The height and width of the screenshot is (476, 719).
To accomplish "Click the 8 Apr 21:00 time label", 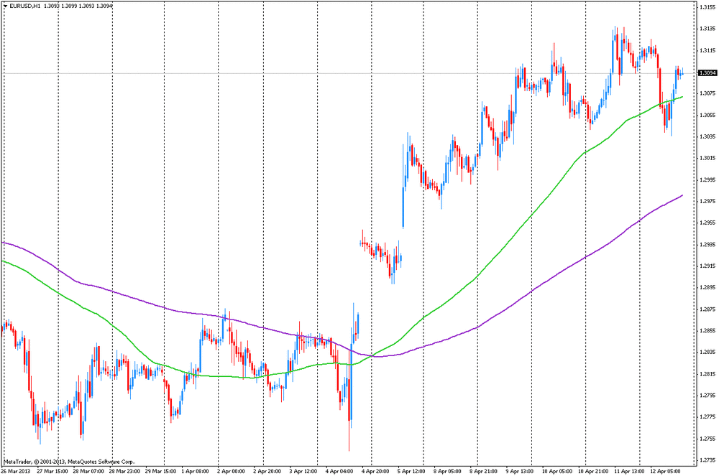I will click(x=483, y=471).
